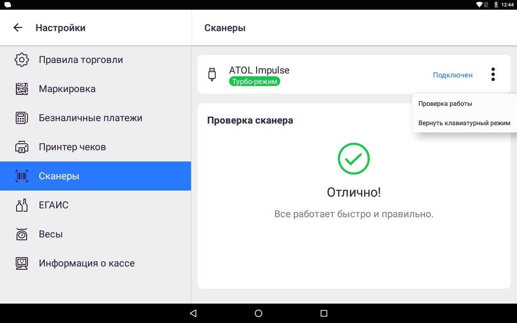Click the gear icon for Правила торговли
The width and height of the screenshot is (517, 323).
pyautogui.click(x=22, y=60)
